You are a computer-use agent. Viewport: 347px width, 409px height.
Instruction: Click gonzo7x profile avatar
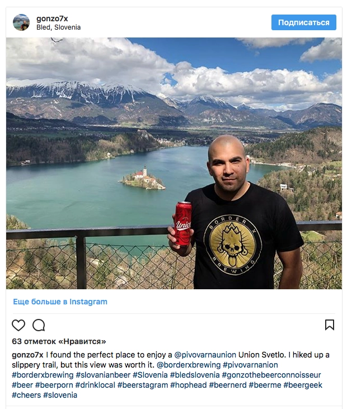pos(21,22)
